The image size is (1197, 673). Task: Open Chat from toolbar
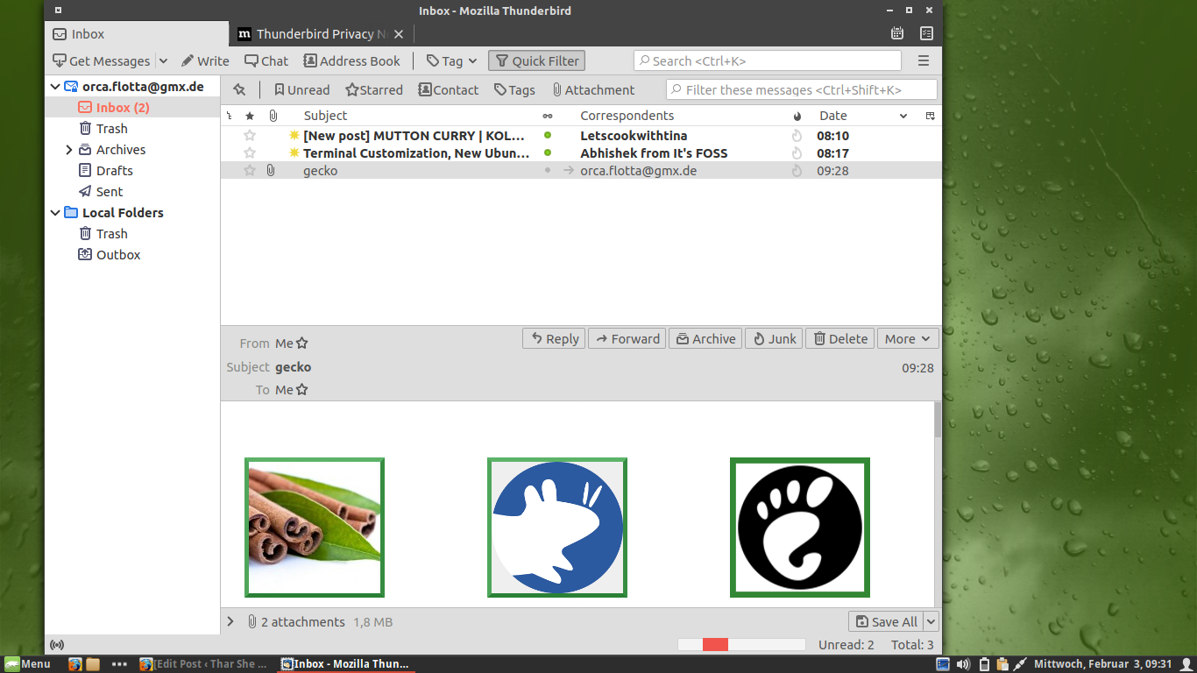click(x=266, y=60)
